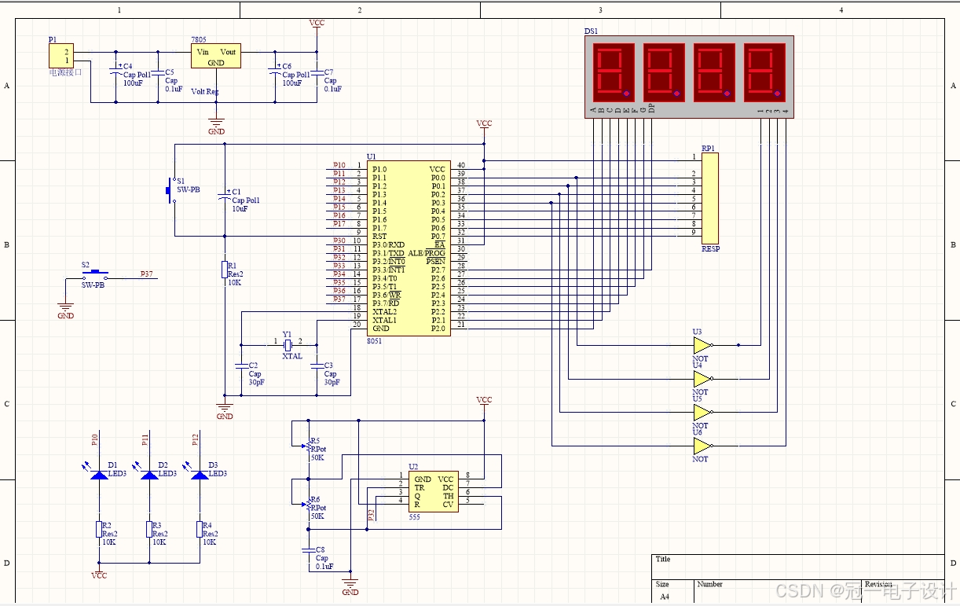The height and width of the screenshot is (606, 960).
Task: Click the C5 0.1uF capacitor symbol
Action: point(158,73)
